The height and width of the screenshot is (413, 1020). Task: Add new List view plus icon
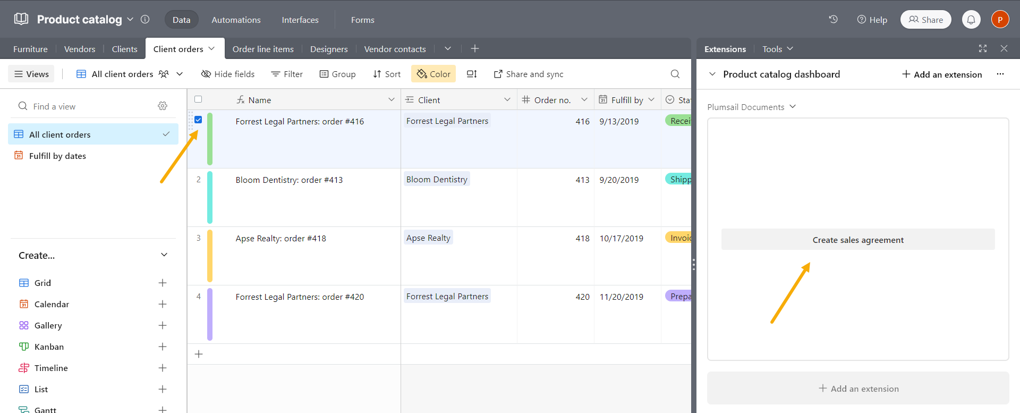[163, 389]
